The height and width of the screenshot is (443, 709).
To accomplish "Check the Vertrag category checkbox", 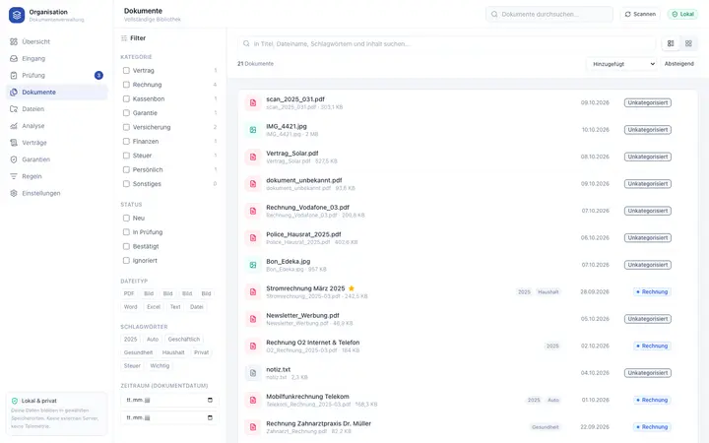I will point(126,71).
